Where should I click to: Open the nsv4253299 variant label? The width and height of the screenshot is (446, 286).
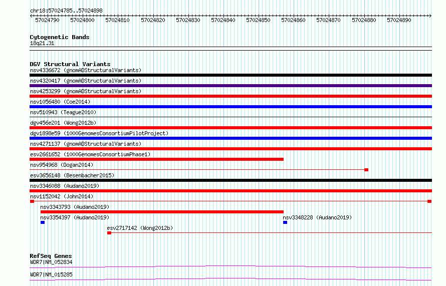click(x=86, y=91)
